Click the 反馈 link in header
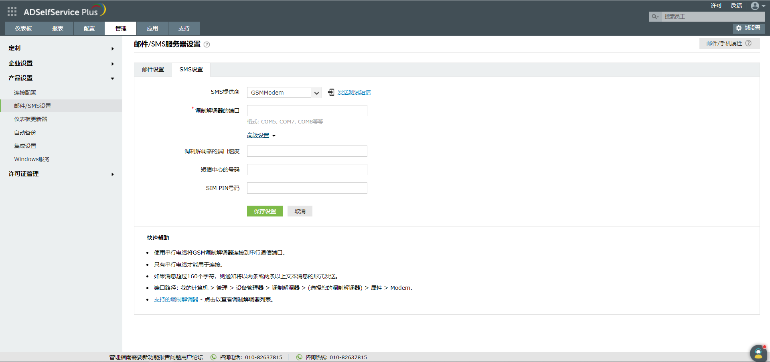Viewport: 770px width, 362px height. click(x=736, y=5)
